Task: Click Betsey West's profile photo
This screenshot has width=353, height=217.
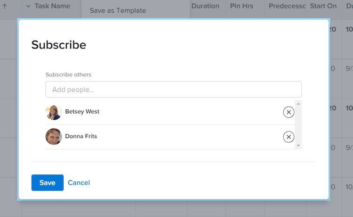Action: point(54,112)
